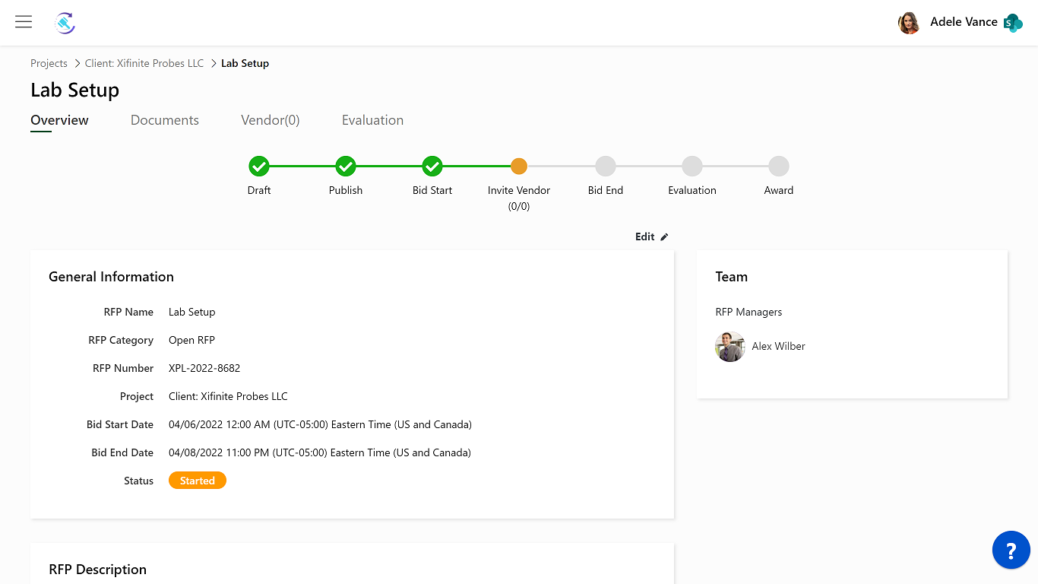This screenshot has height=584, width=1038.
Task: Click Adele Vance's profile avatar
Action: [x=909, y=23]
